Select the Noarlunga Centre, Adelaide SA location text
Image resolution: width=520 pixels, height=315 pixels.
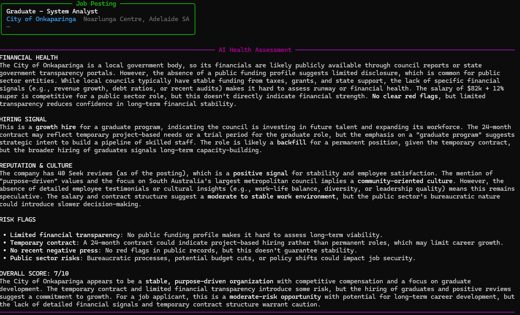point(136,19)
